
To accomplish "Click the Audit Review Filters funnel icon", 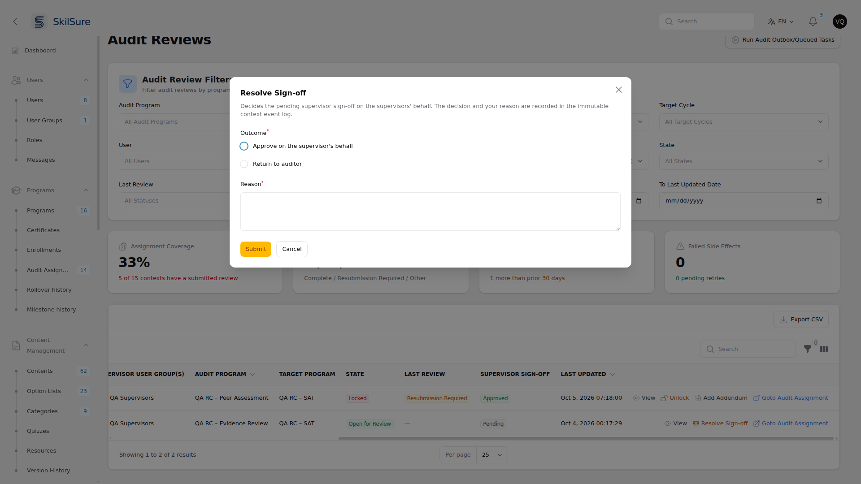I will (128, 84).
